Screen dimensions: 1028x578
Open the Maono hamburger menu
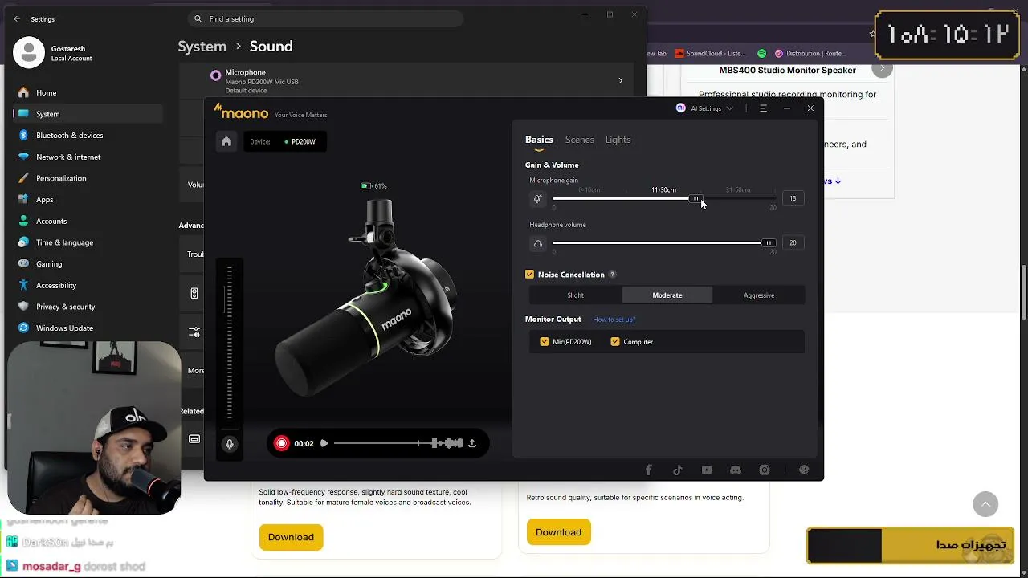pyautogui.click(x=763, y=108)
